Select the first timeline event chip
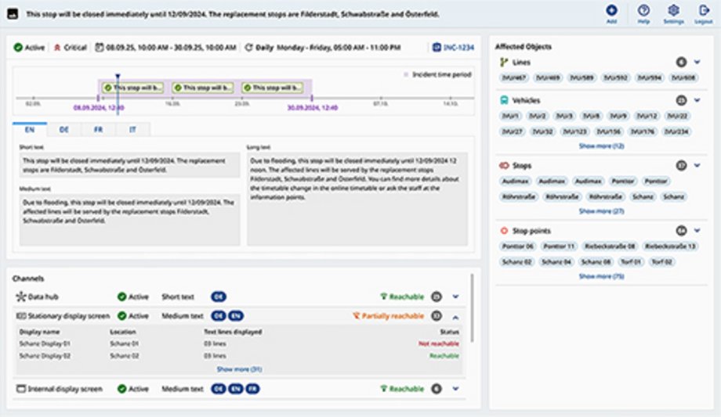The image size is (721, 417). pyautogui.click(x=133, y=88)
